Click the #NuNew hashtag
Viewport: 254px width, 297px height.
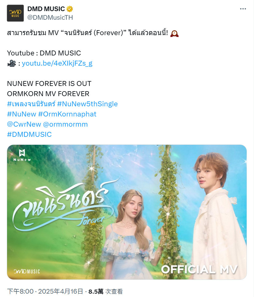22,114
